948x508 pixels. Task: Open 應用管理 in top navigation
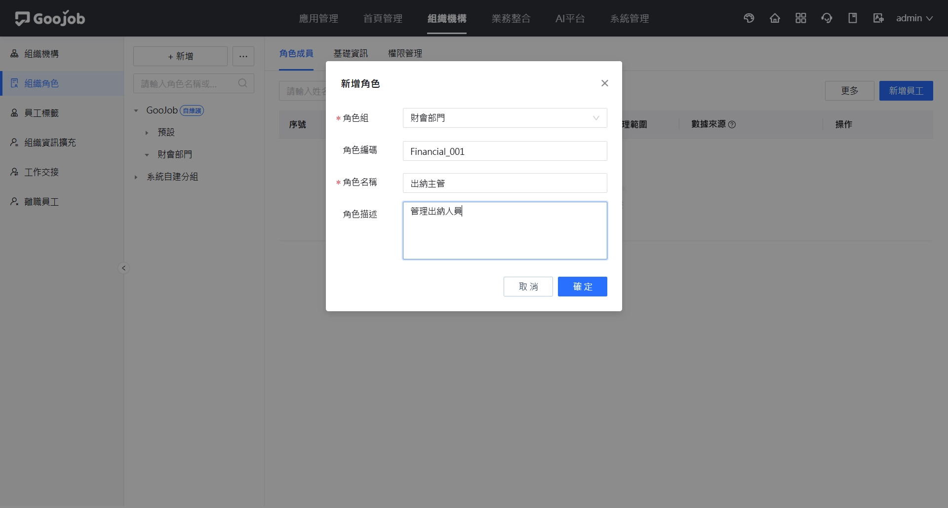coord(318,18)
